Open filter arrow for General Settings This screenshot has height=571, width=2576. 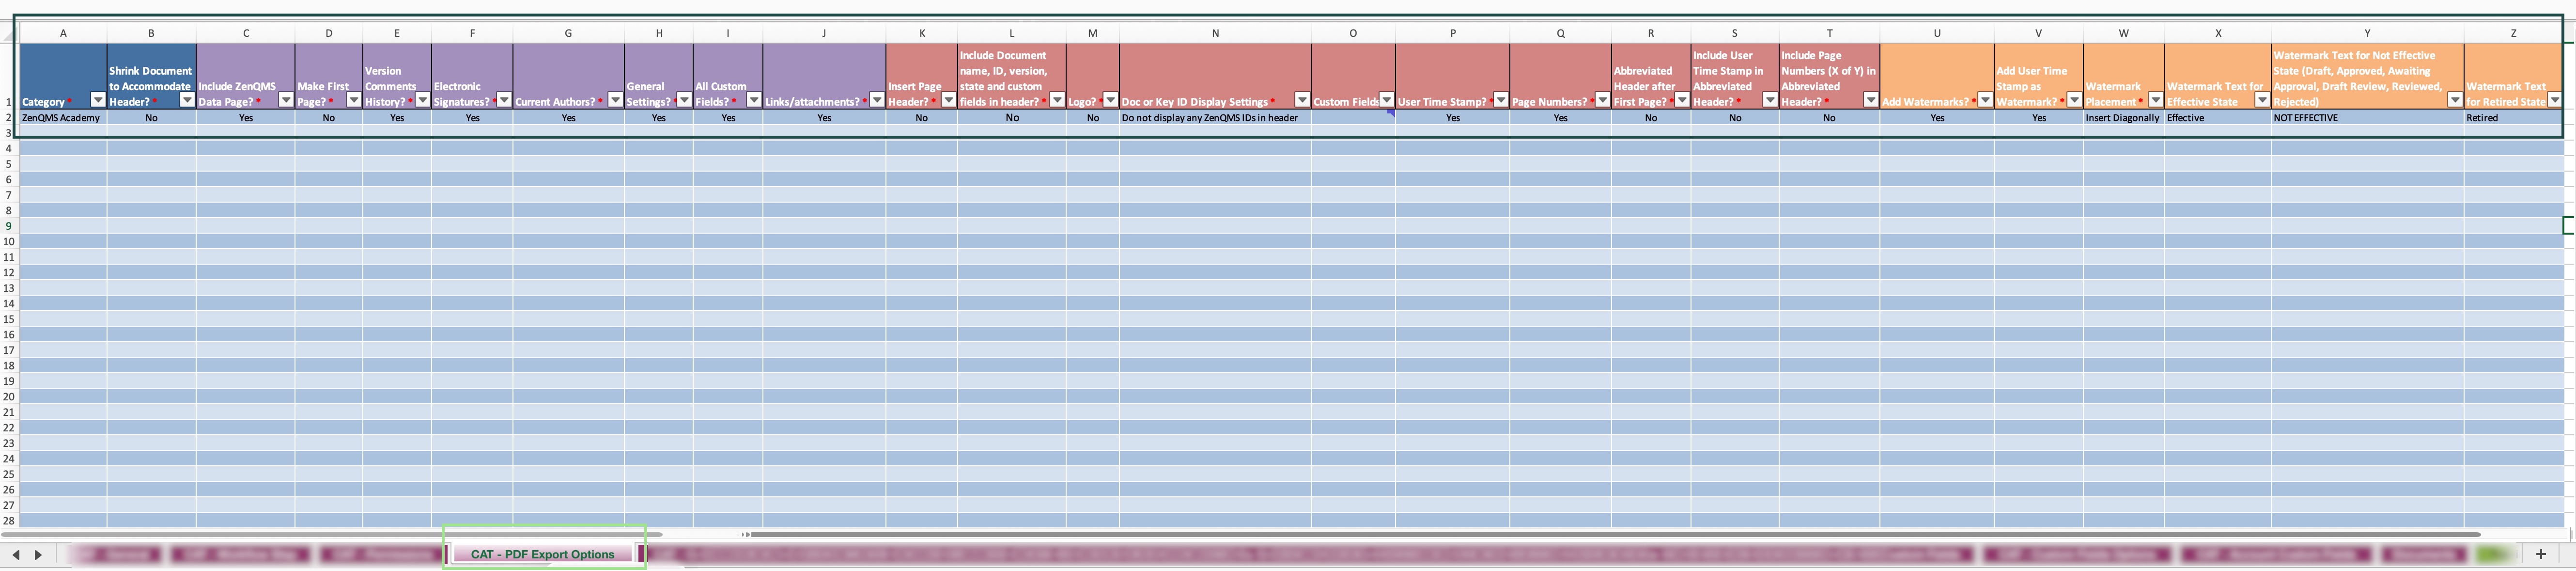684,100
